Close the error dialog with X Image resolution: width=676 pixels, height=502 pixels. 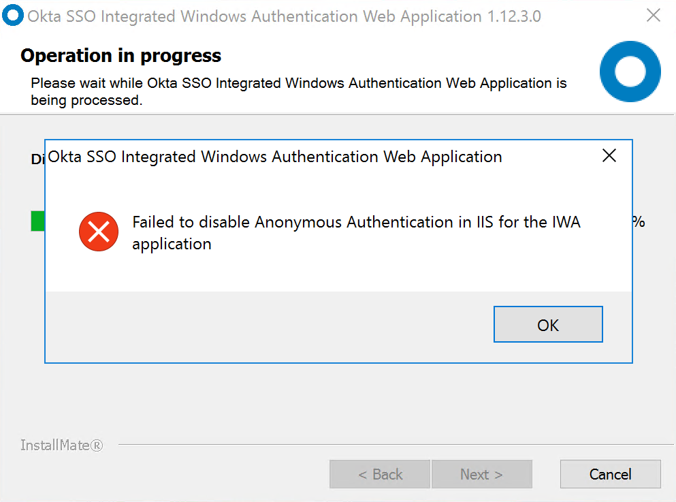pos(609,156)
